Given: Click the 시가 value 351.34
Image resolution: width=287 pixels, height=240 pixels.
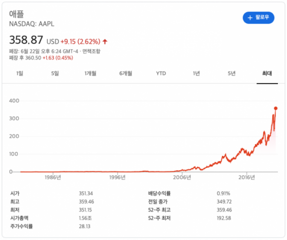Looking at the screenshot, I should point(86,193).
